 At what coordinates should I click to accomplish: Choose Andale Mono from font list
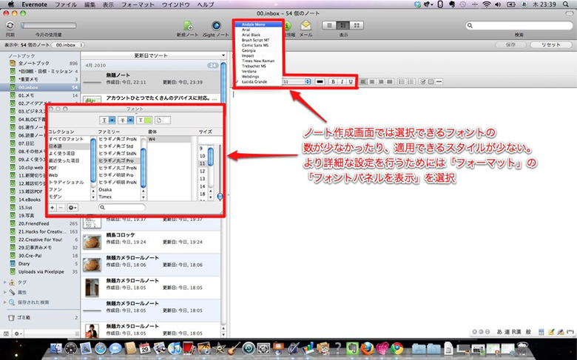point(259,24)
